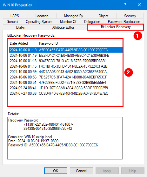Click the Computer: WIN10.exoip.local line

click(x=30, y=137)
